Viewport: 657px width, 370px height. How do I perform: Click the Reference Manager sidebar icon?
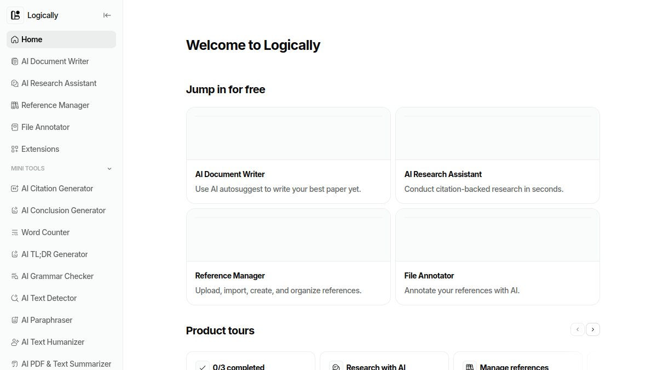point(15,105)
